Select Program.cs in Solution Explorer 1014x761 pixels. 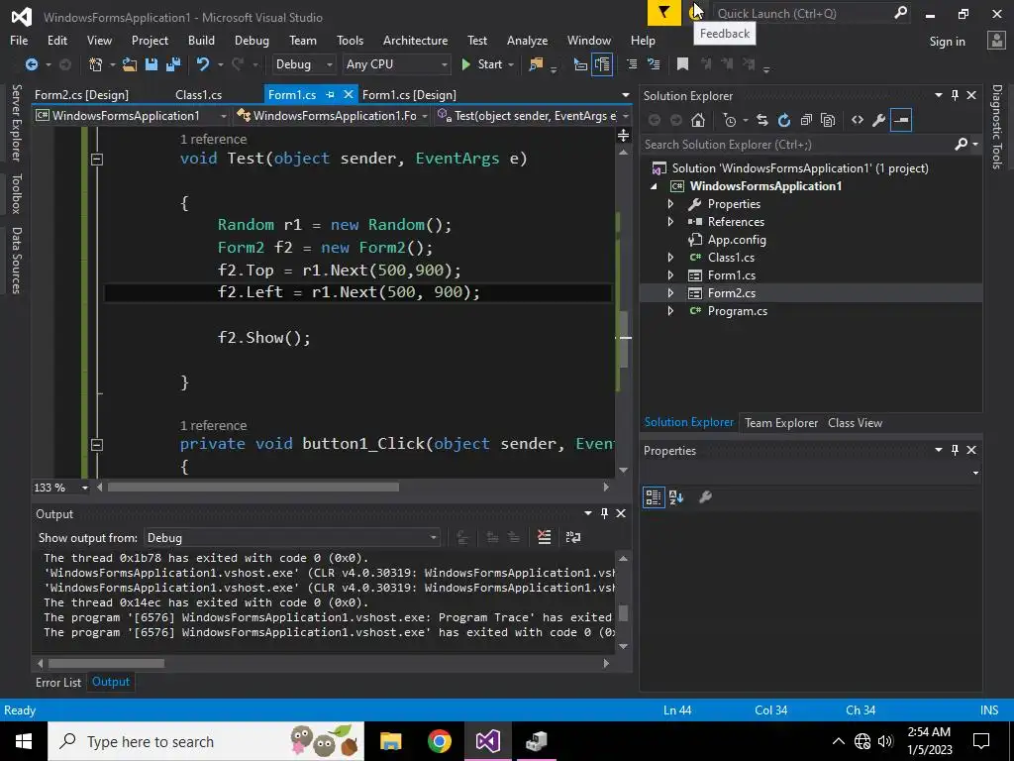tap(737, 311)
